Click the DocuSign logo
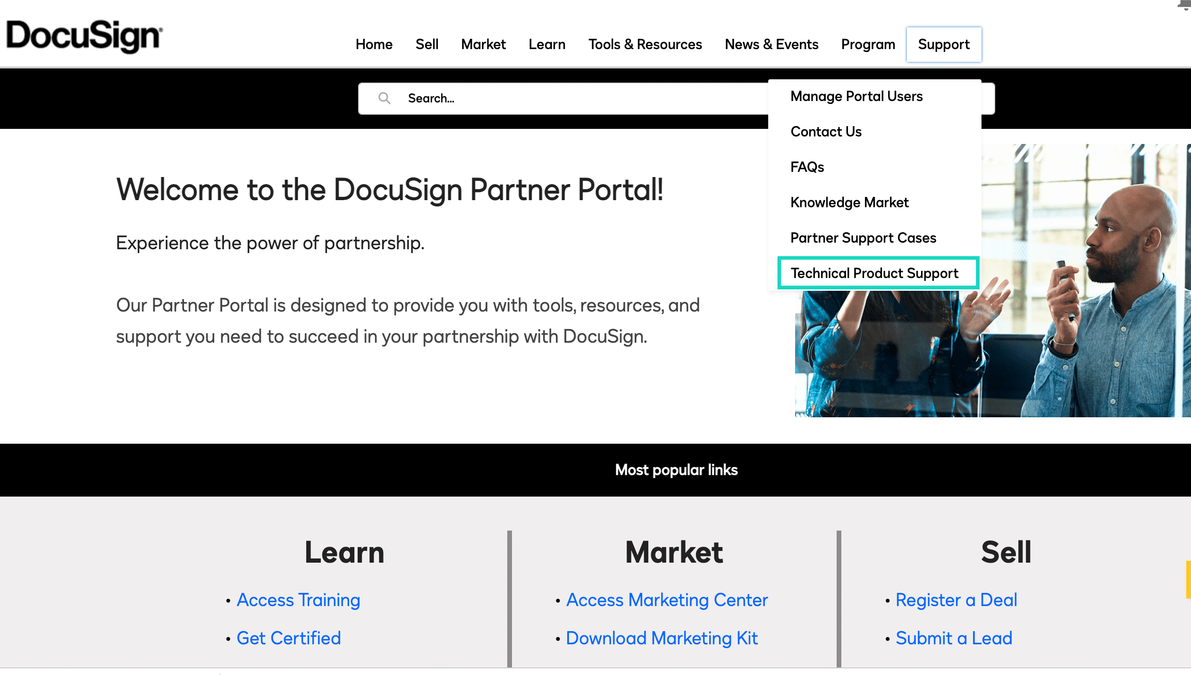This screenshot has height=675, width=1191. (84, 36)
